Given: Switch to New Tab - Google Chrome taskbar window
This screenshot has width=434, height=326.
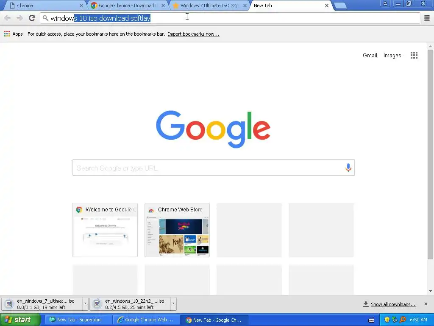Looking at the screenshot, I should tap(214, 320).
